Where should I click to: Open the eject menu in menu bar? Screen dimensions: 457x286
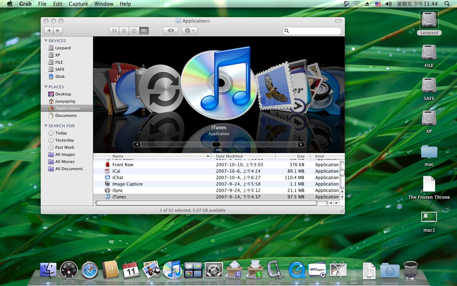(367, 4)
